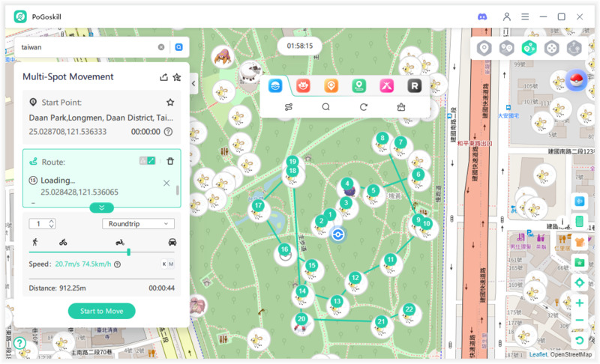Open the green map pin tab icon
This screenshot has width=600, height=364.
[359, 85]
